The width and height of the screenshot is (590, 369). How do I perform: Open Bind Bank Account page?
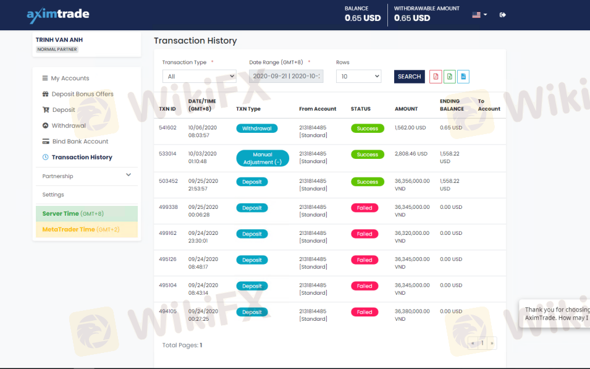[80, 141]
